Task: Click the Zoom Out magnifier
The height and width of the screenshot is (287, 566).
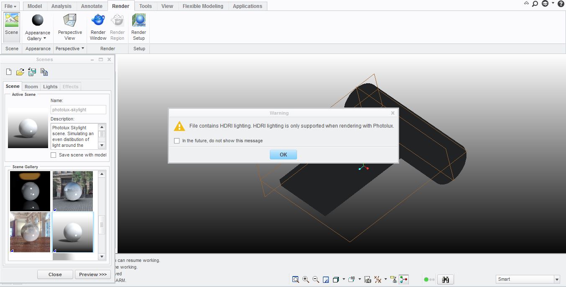Action: 316,279
